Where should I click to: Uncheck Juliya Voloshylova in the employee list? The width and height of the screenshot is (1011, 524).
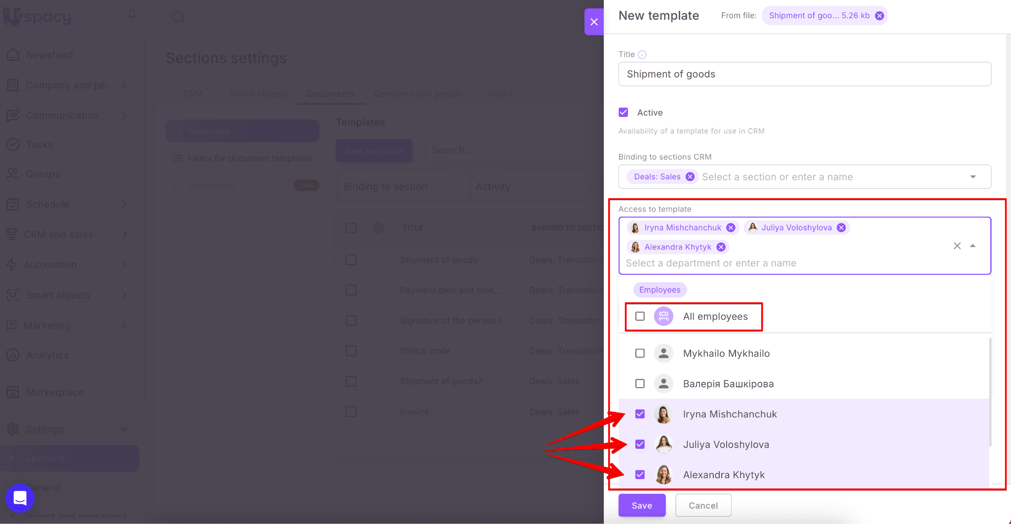pos(640,445)
